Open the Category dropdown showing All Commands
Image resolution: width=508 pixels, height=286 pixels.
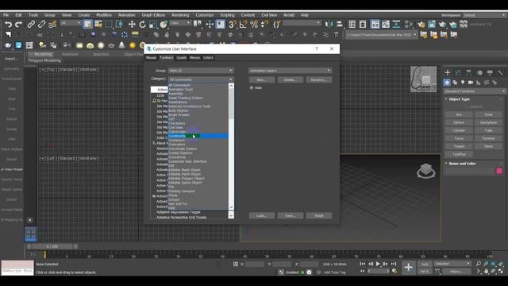point(201,79)
